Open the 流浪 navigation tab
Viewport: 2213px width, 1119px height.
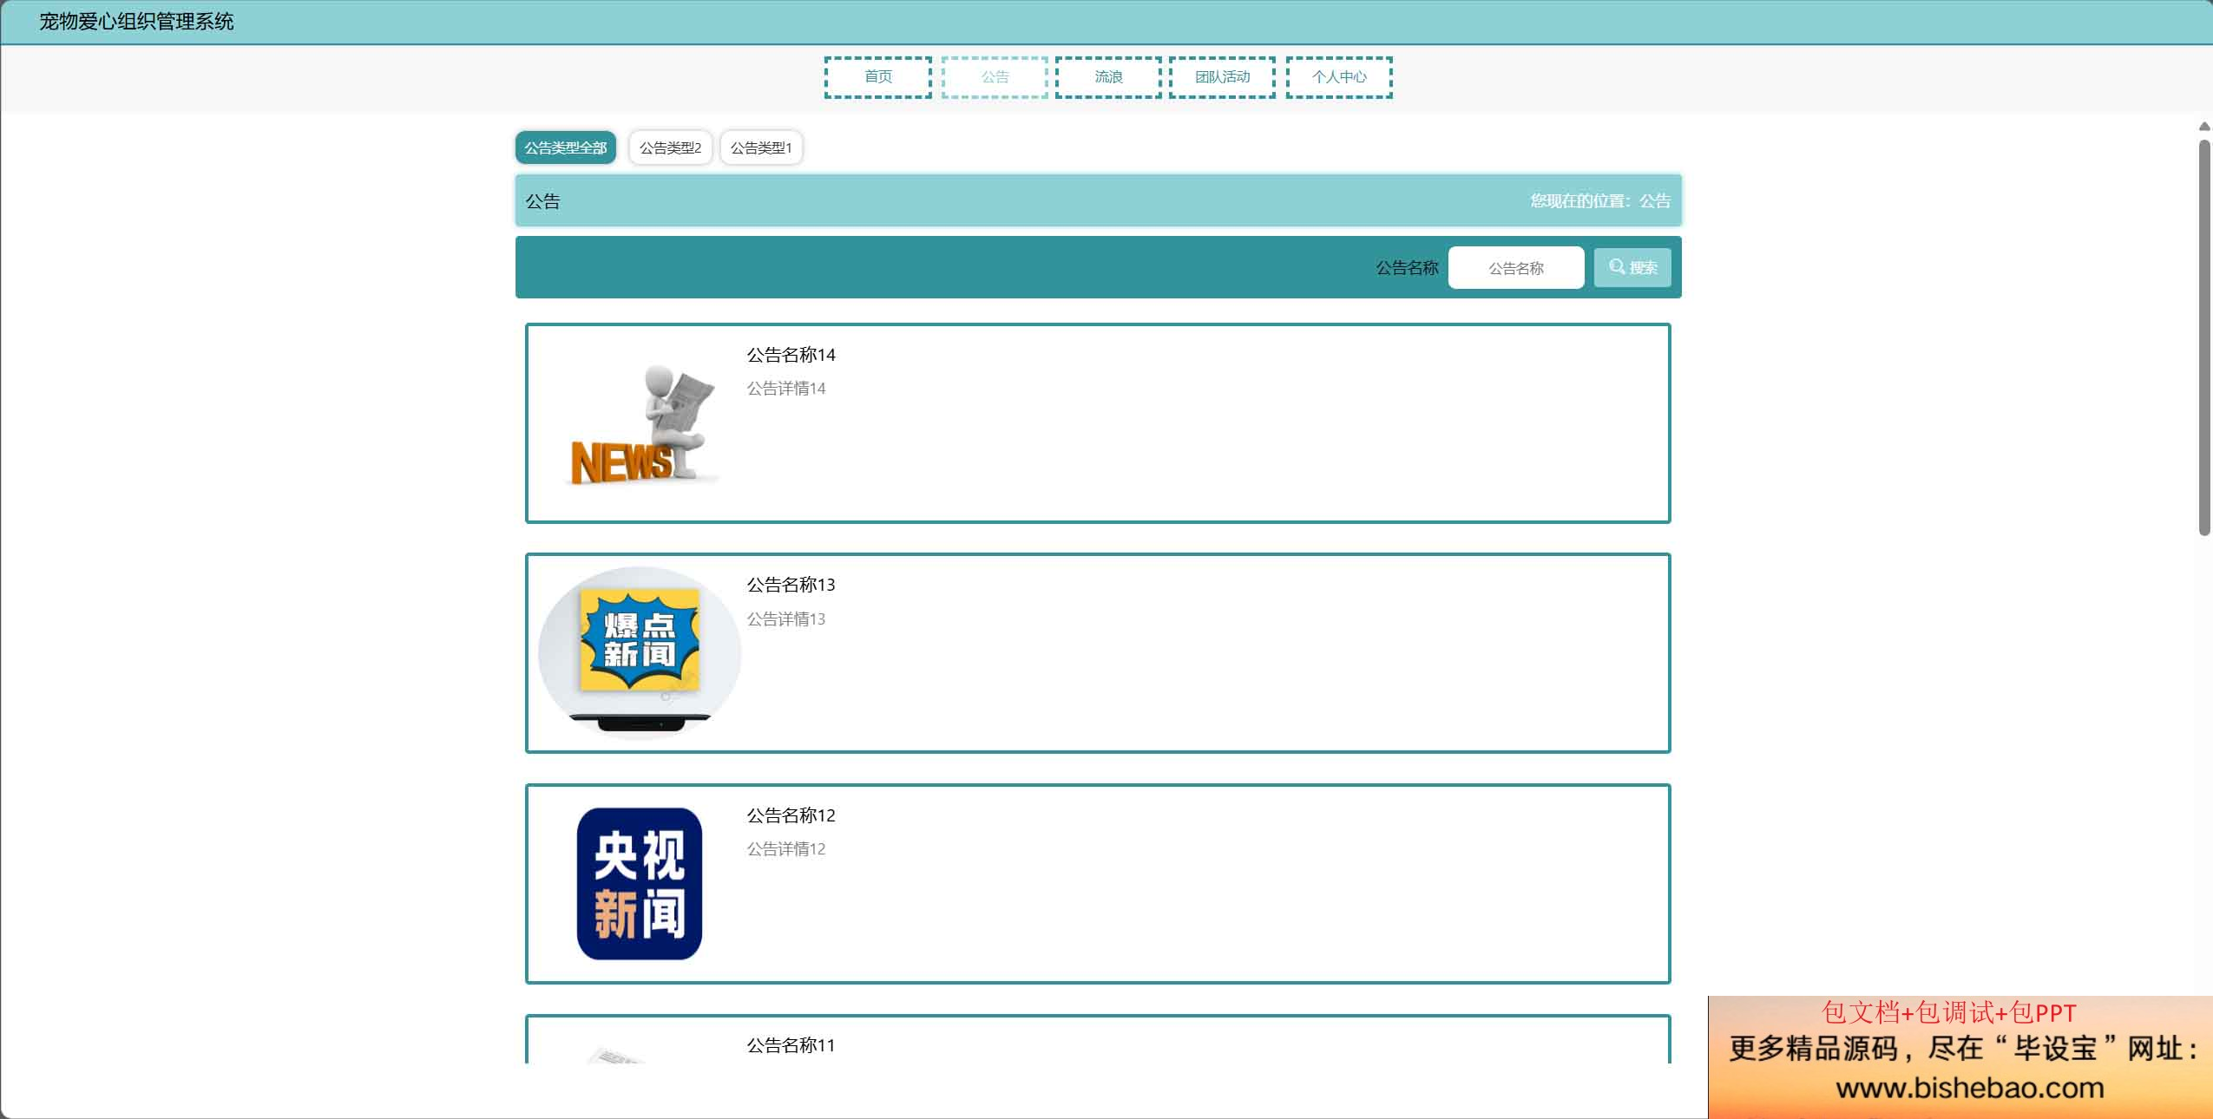point(1108,77)
